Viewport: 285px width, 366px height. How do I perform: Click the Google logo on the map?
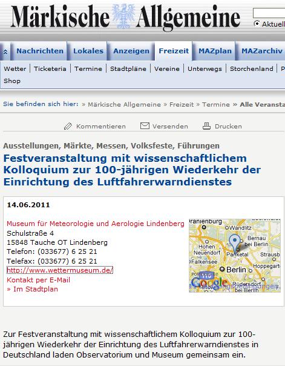(x=209, y=282)
